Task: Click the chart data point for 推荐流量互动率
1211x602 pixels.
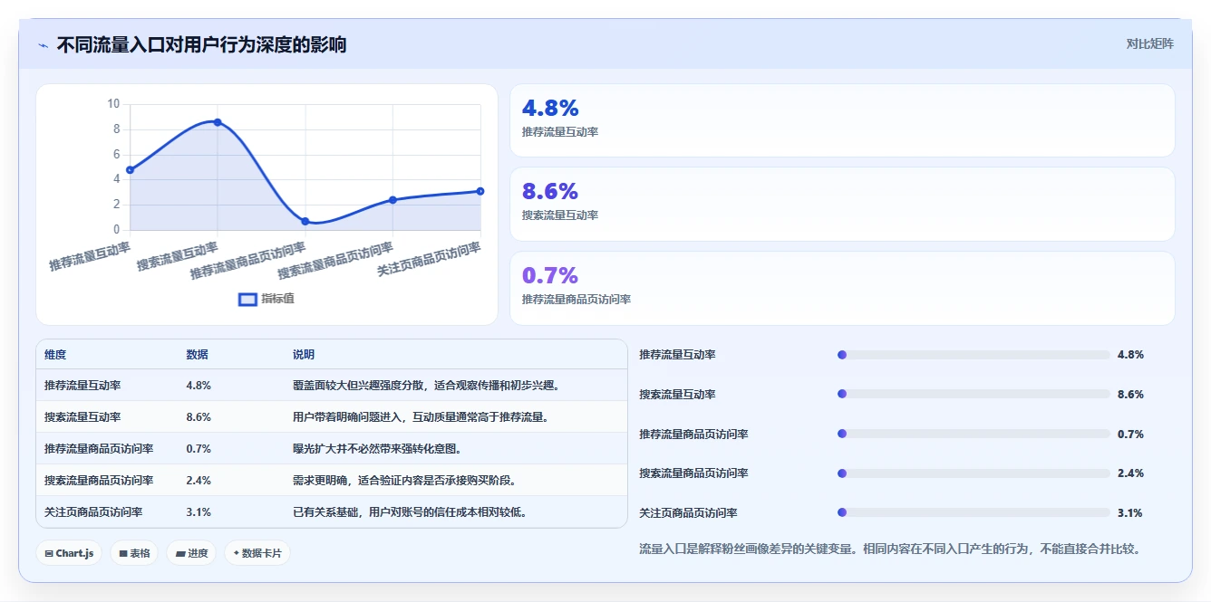Action: [x=131, y=170]
